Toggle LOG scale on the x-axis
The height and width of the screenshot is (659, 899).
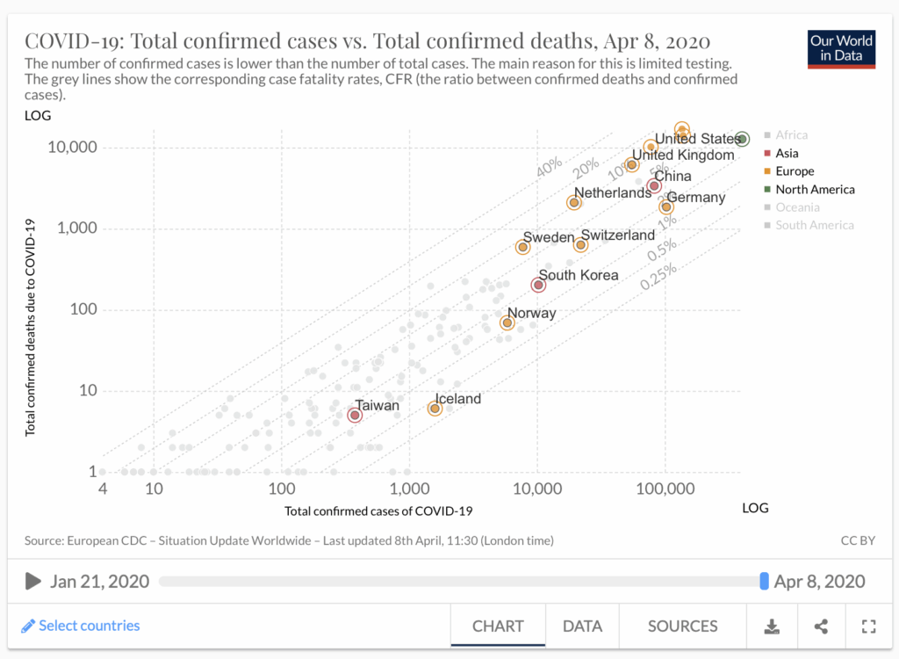pyautogui.click(x=755, y=508)
